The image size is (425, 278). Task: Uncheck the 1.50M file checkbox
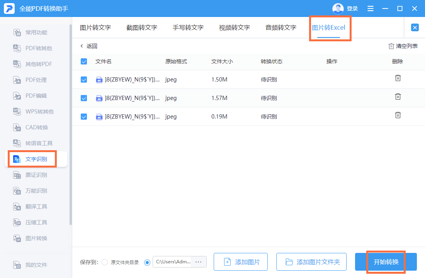(x=84, y=80)
